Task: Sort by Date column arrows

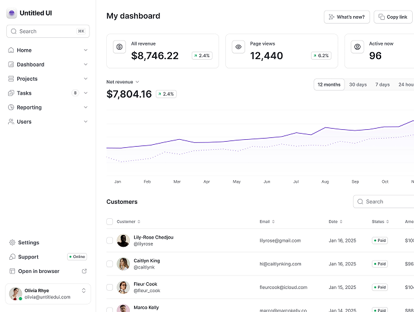Action: 341,222
